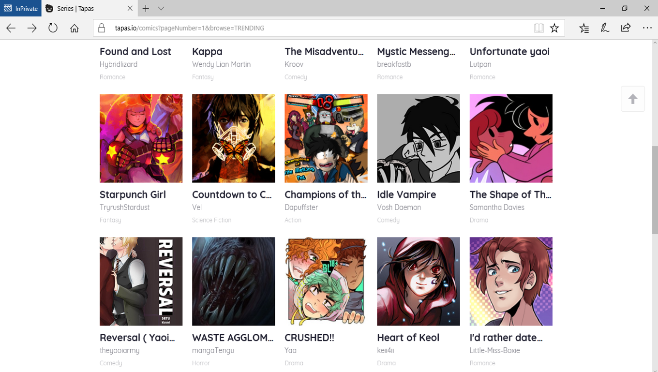Close the Series | Tapas tab
The width and height of the screenshot is (658, 372).
pyautogui.click(x=130, y=8)
